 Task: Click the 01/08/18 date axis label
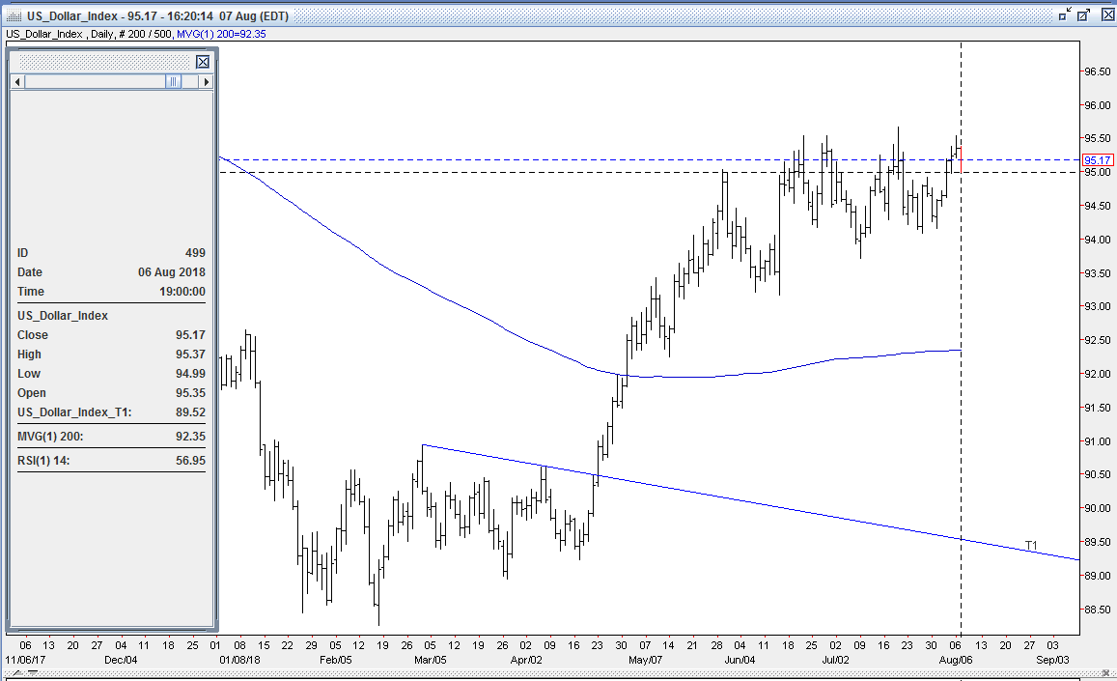point(240,660)
